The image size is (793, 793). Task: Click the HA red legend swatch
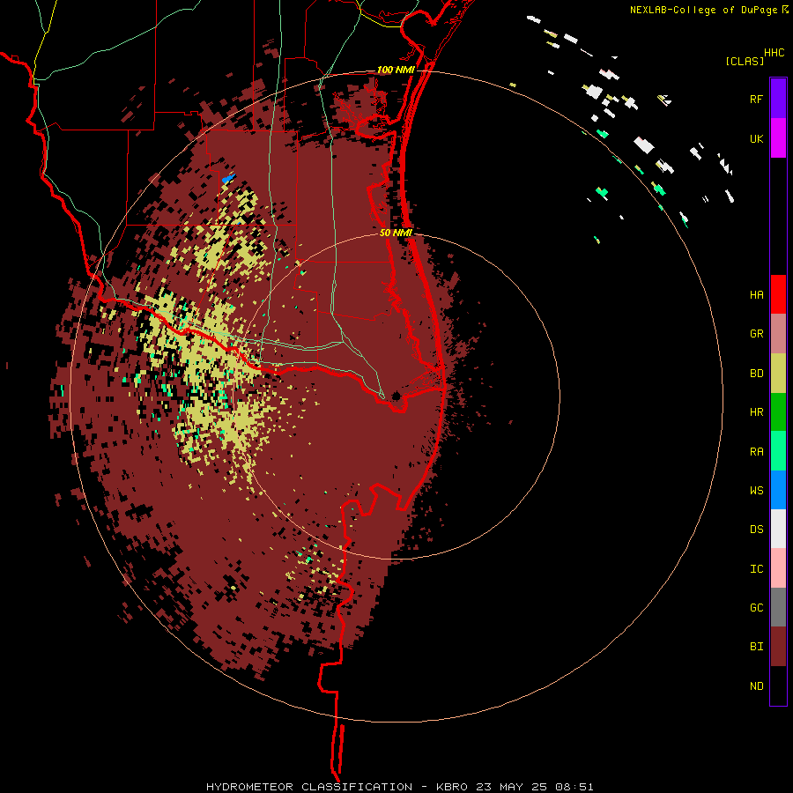click(778, 294)
